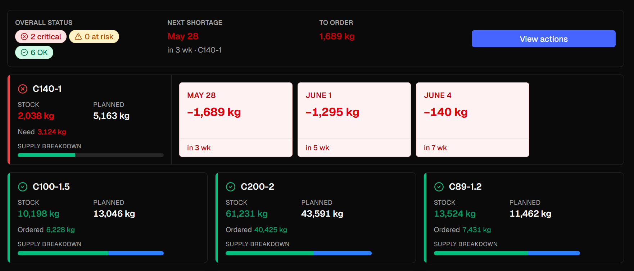Select the 2 critical status badge
Screen dimensions: 634x271
pyautogui.click(x=41, y=37)
